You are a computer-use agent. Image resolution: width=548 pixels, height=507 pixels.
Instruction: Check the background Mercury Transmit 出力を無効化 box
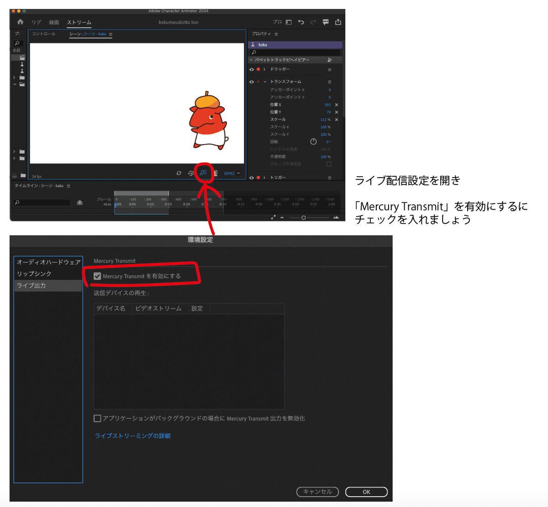tap(97, 418)
